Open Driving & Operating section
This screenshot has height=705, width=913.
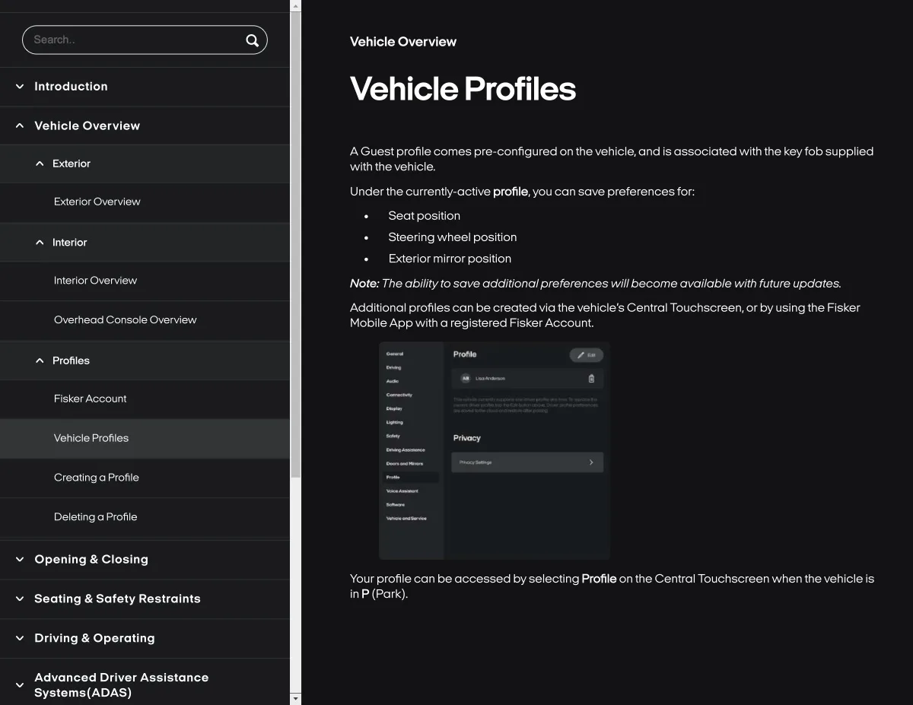94,638
